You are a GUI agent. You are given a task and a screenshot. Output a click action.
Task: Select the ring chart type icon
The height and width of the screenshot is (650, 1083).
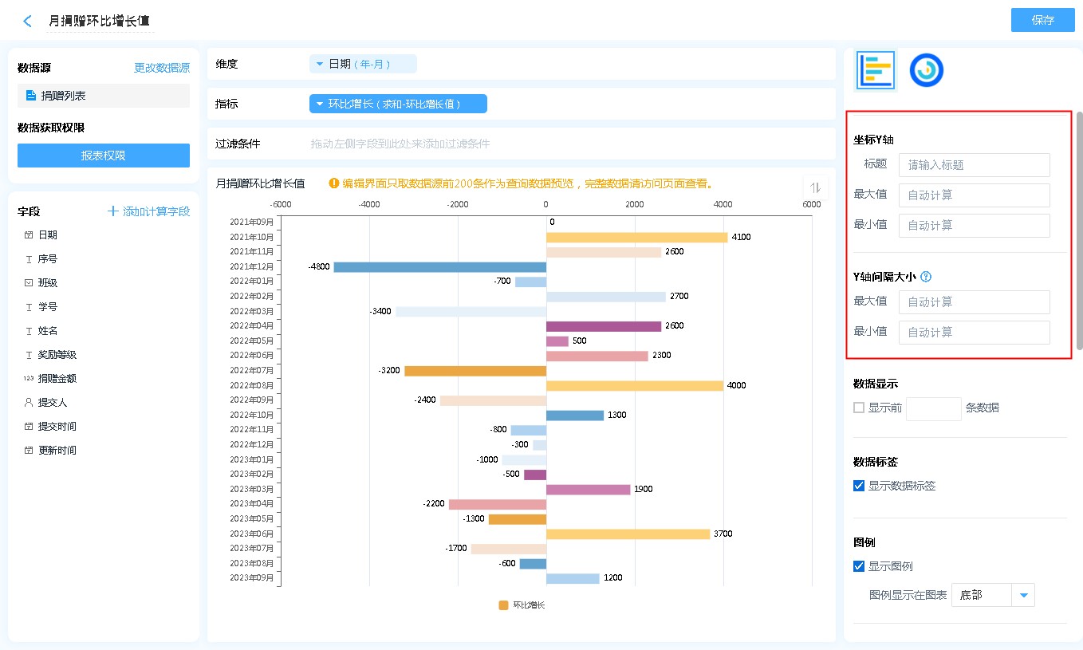click(x=927, y=70)
